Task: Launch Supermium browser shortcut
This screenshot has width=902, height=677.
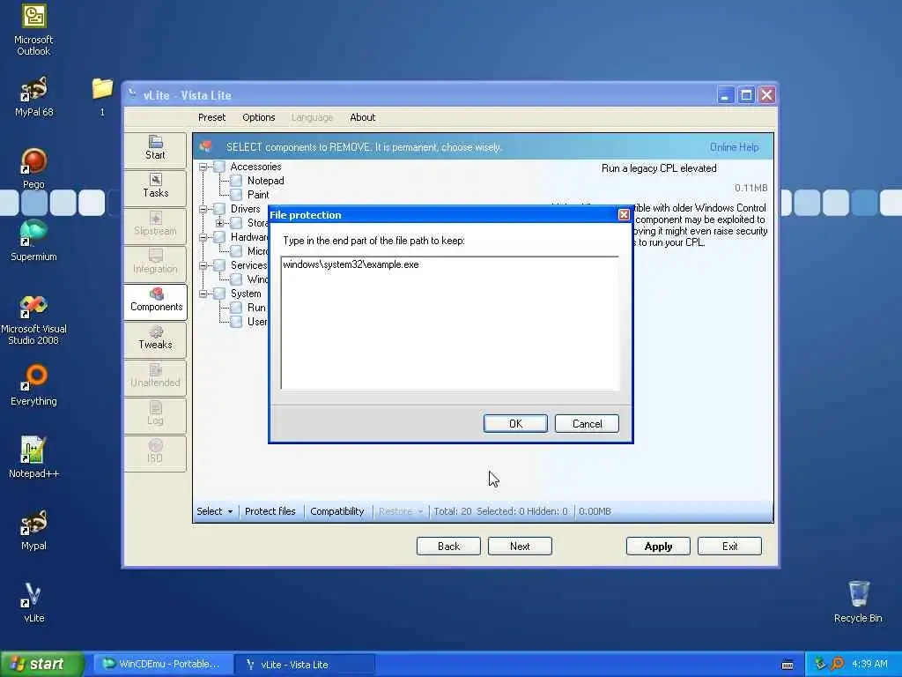Action: 33,242
